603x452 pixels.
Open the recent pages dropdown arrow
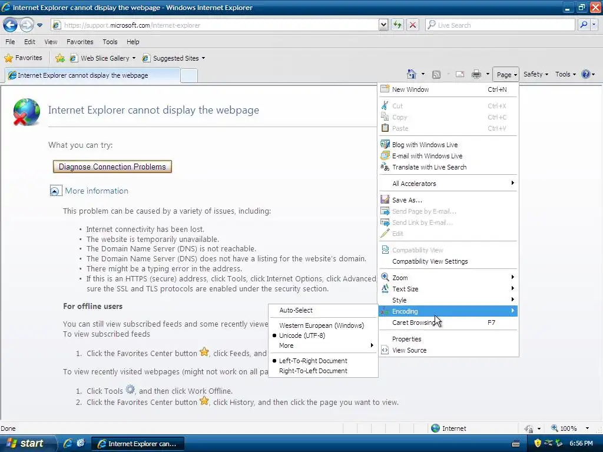[x=39, y=25]
